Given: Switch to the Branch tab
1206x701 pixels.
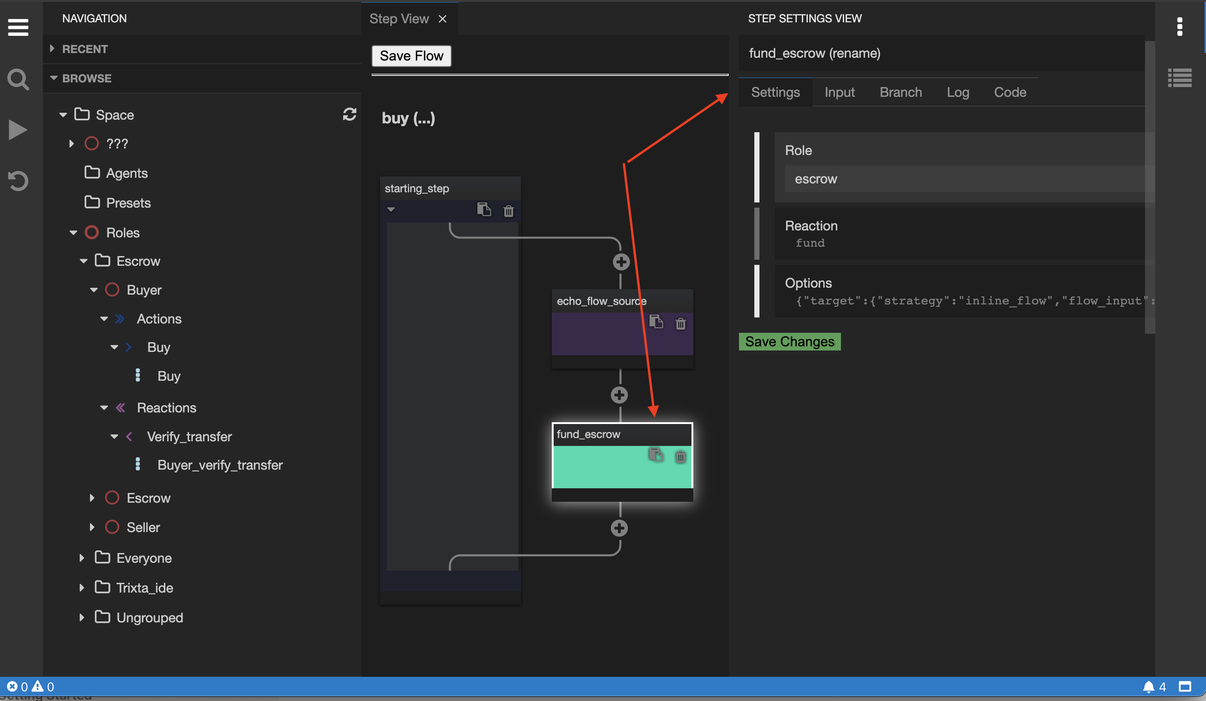Looking at the screenshot, I should click(x=901, y=92).
